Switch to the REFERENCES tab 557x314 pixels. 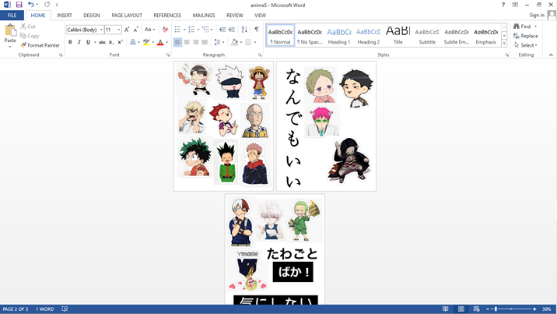pos(167,16)
